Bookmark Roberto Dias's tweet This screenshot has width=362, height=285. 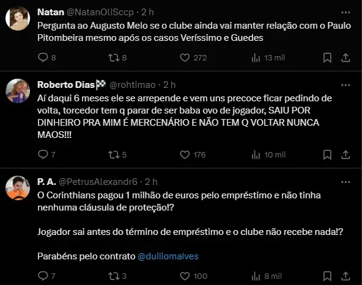327,154
